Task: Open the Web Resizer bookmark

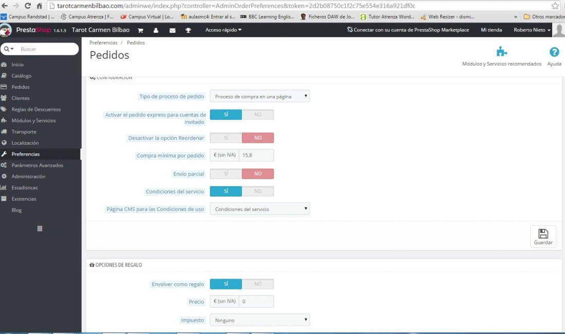Action: 447,16
